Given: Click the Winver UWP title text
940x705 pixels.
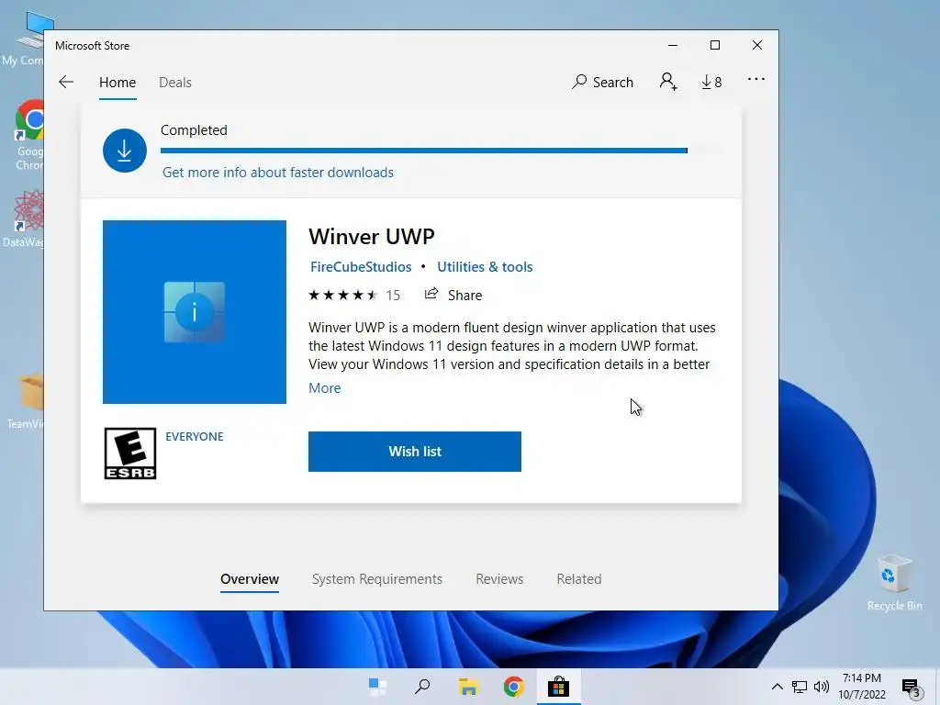Looking at the screenshot, I should (372, 236).
